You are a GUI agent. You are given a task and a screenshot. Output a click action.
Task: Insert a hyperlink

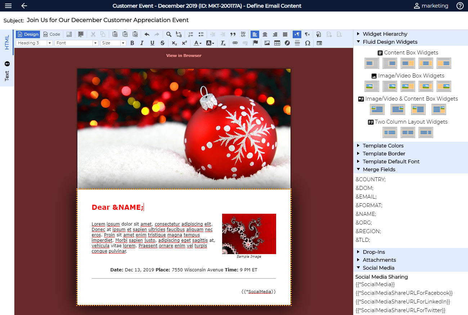pyautogui.click(x=235, y=43)
